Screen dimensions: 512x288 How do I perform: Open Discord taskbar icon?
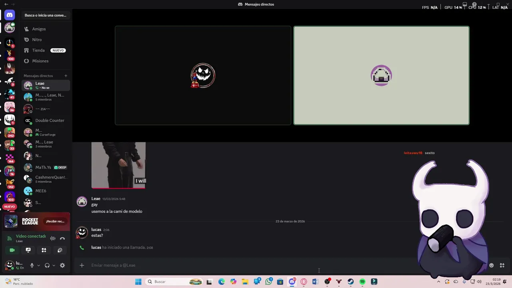292,282
